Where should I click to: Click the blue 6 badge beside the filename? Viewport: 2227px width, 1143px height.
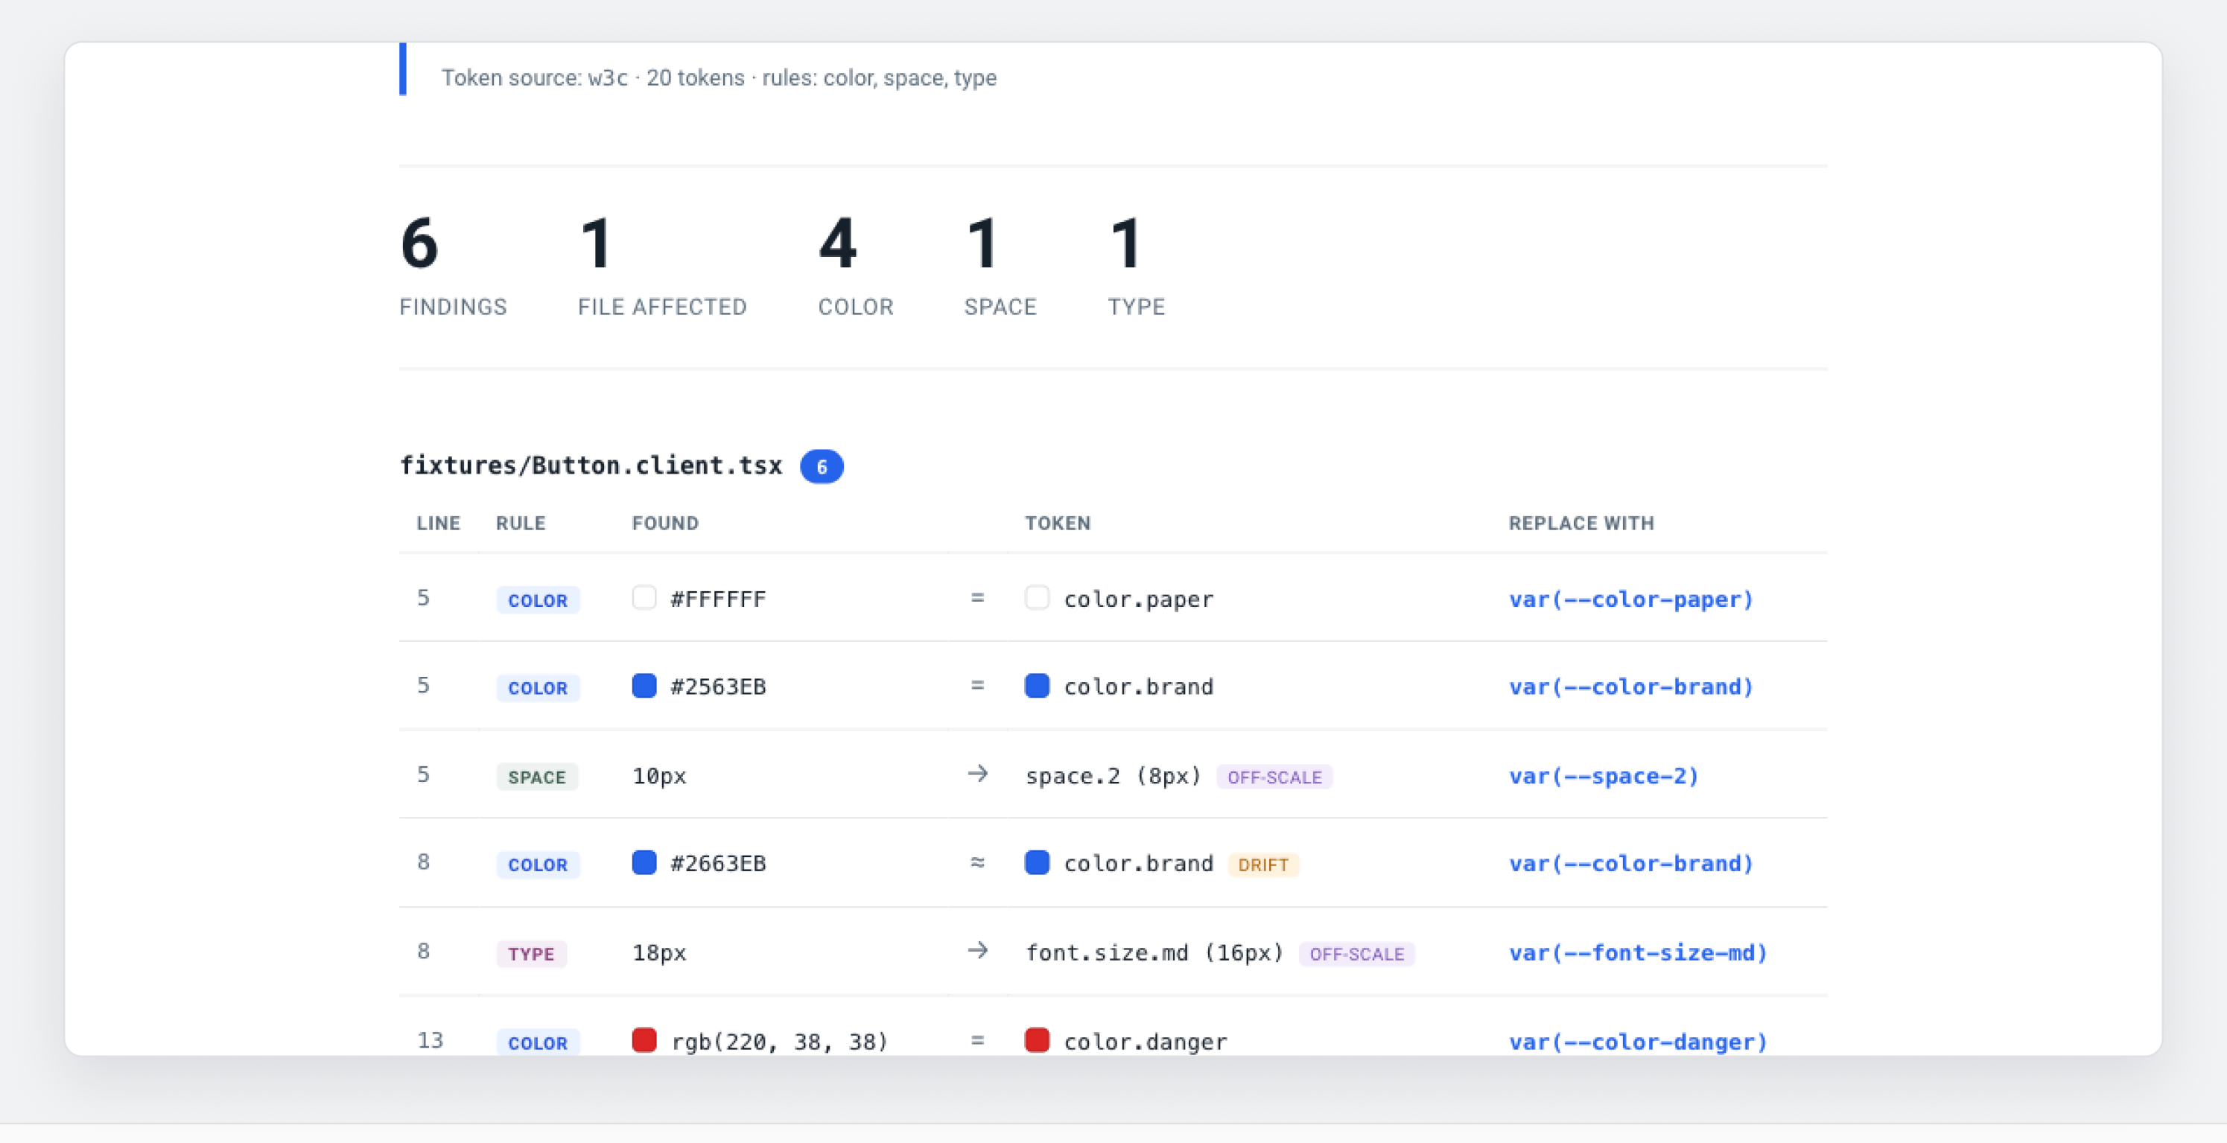pyautogui.click(x=822, y=467)
